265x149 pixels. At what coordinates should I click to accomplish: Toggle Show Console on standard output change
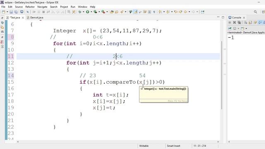pyautogui.click(x=260, y=22)
